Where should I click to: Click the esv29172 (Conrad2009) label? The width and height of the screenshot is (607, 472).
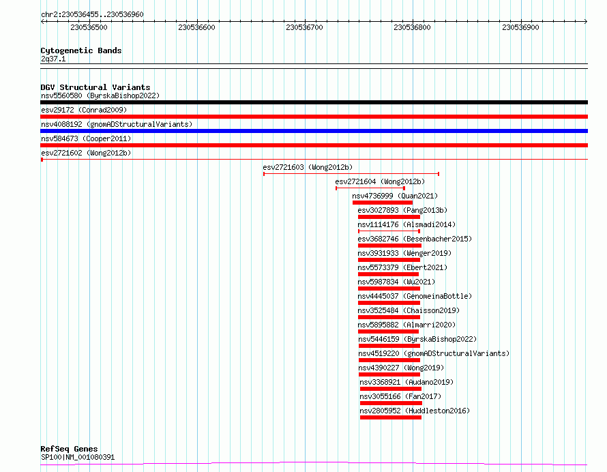[x=84, y=110]
